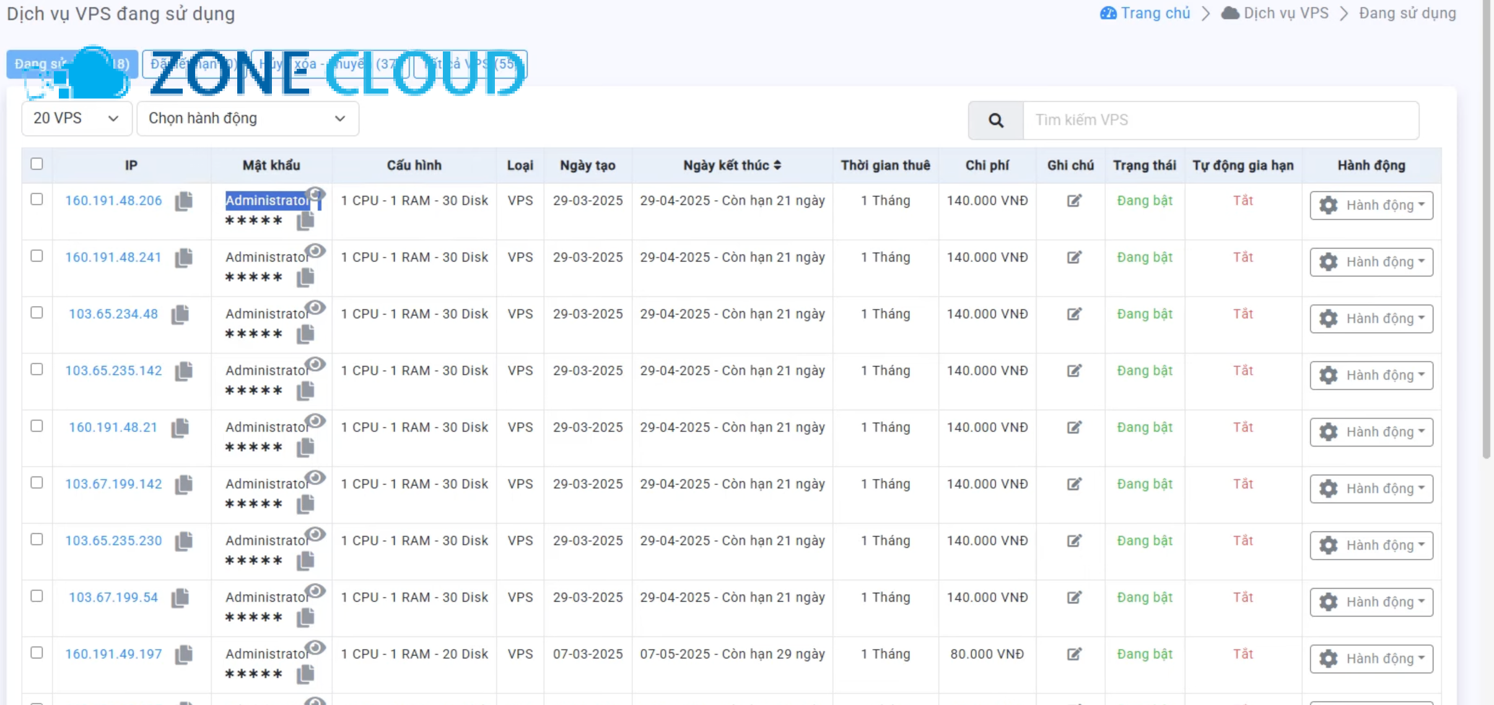1494x705 pixels.
Task: Copy password for 103.65.235.230
Action: coord(305,561)
